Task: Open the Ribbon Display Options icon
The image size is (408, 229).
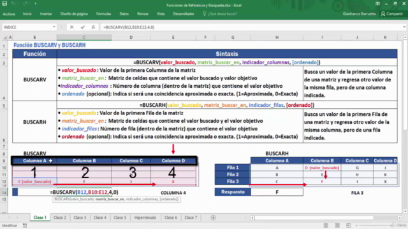Action: (x=377, y=4)
